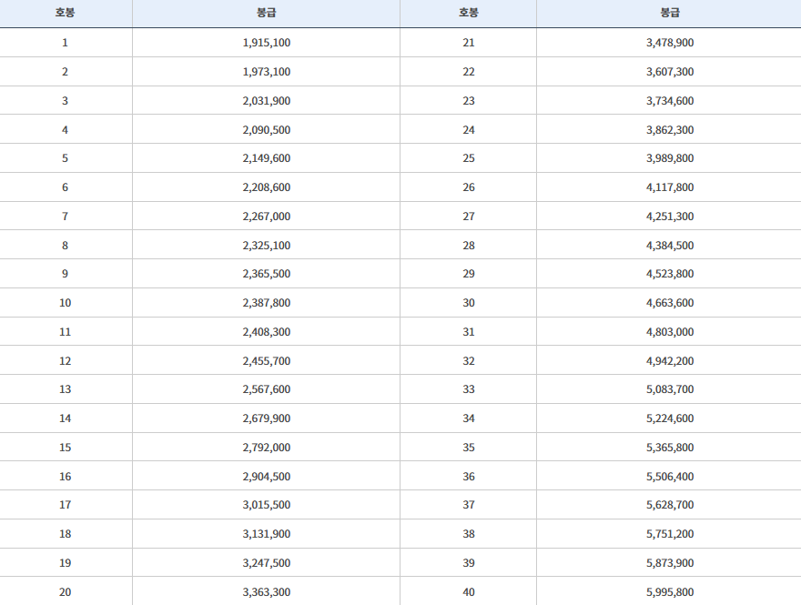The width and height of the screenshot is (801, 605).
Task: Click the amount 3,734,600
Action: (670, 101)
